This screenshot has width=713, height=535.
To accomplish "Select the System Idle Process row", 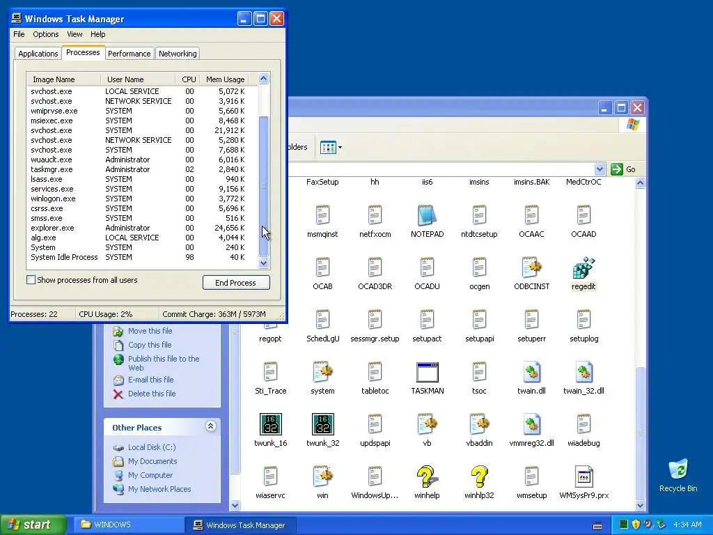I will 142,257.
